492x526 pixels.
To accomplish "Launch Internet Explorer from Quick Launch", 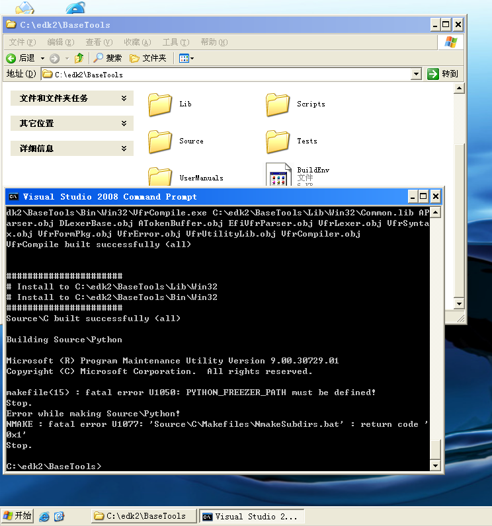I will [44, 516].
